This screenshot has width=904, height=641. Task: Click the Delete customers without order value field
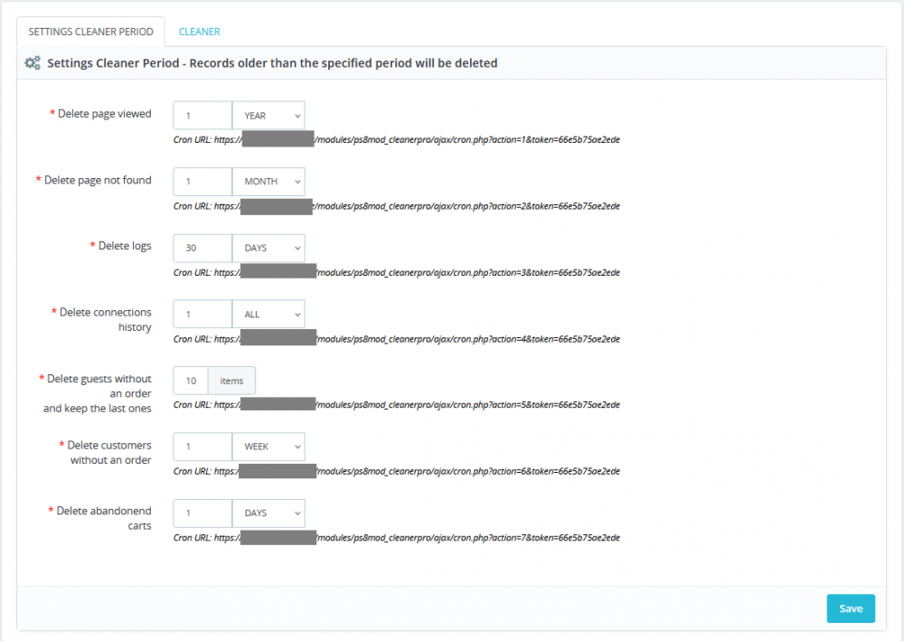coord(202,447)
